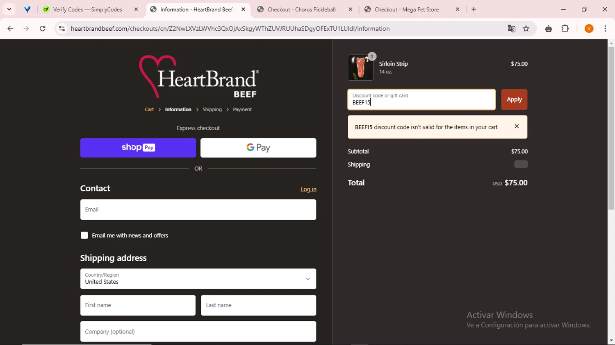Open the Extensions puzzle menu
The image size is (615, 345).
coord(565,29)
